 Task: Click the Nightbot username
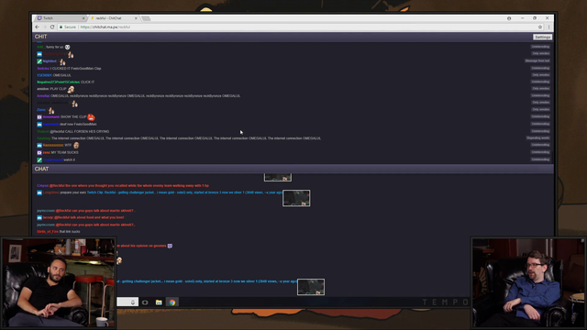(50, 61)
